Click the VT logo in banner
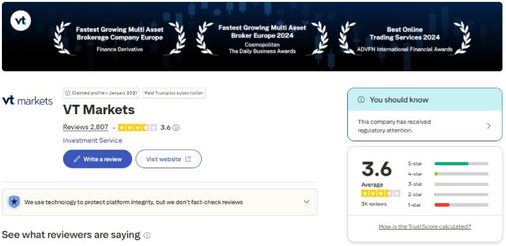 [x=21, y=21]
